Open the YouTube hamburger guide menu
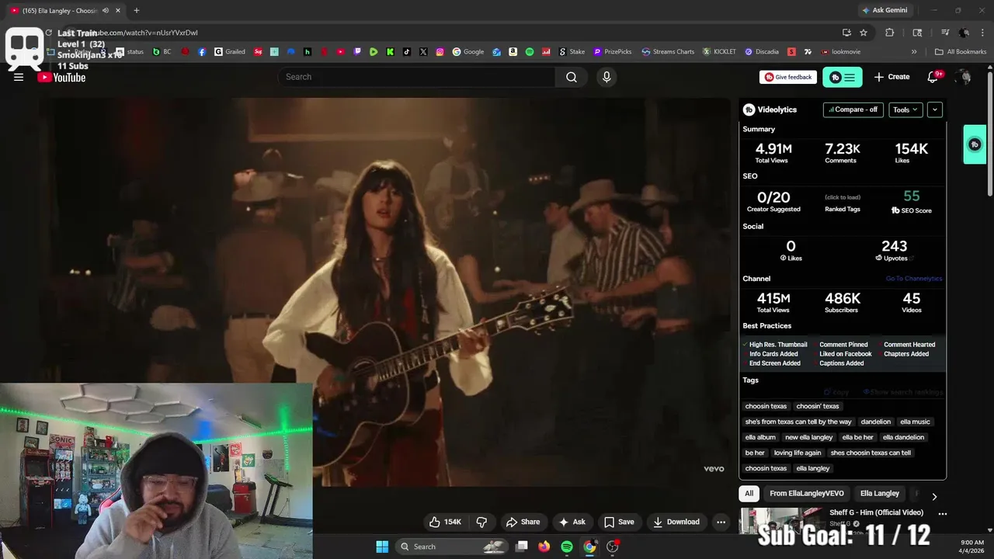The width and height of the screenshot is (994, 559). (x=19, y=77)
